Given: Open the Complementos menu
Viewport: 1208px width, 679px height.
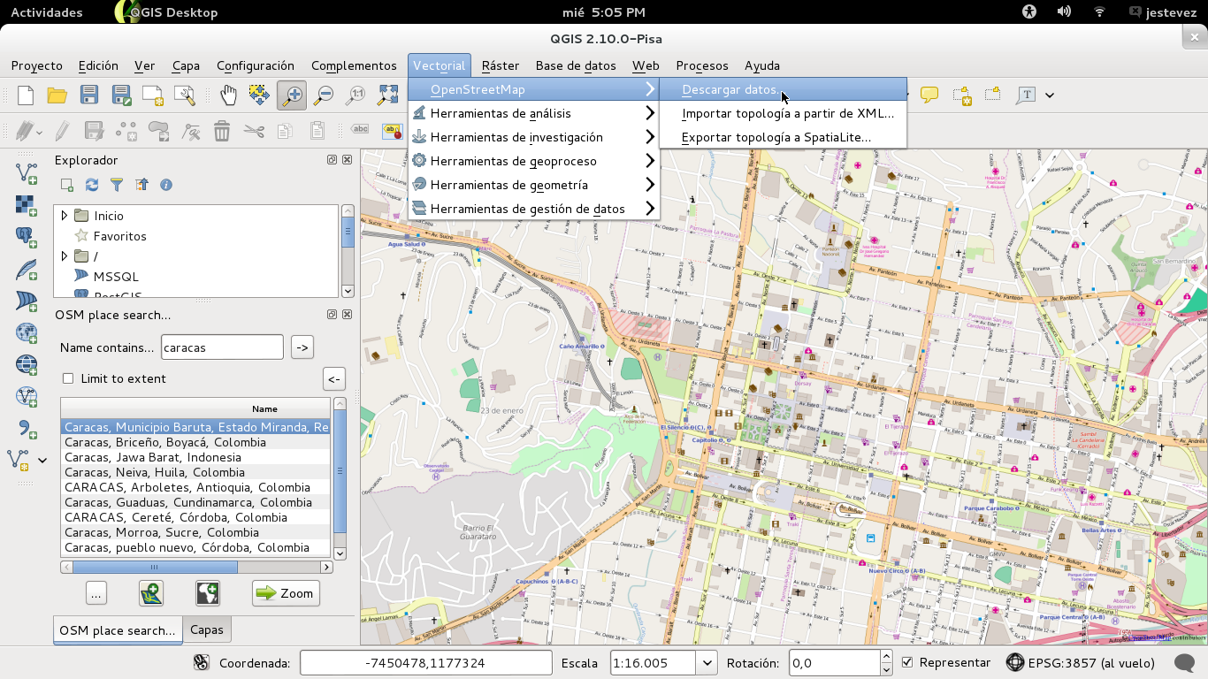Looking at the screenshot, I should [354, 65].
